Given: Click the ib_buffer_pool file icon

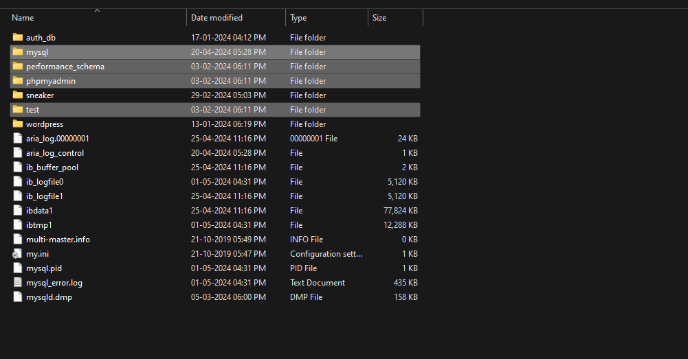Looking at the screenshot, I should [18, 167].
